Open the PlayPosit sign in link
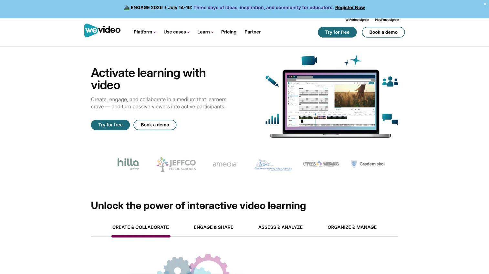This screenshot has width=489, height=274. coord(387,20)
